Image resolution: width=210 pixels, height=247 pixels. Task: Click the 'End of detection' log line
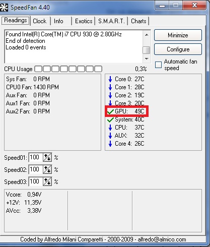pos(25,41)
